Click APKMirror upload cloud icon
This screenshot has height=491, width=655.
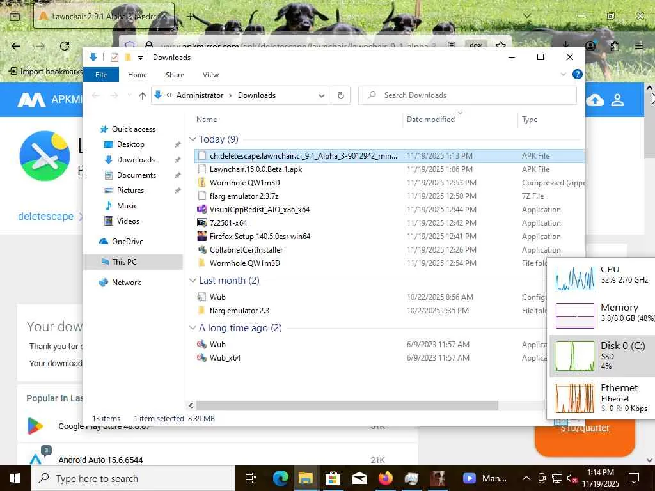pos(595,100)
